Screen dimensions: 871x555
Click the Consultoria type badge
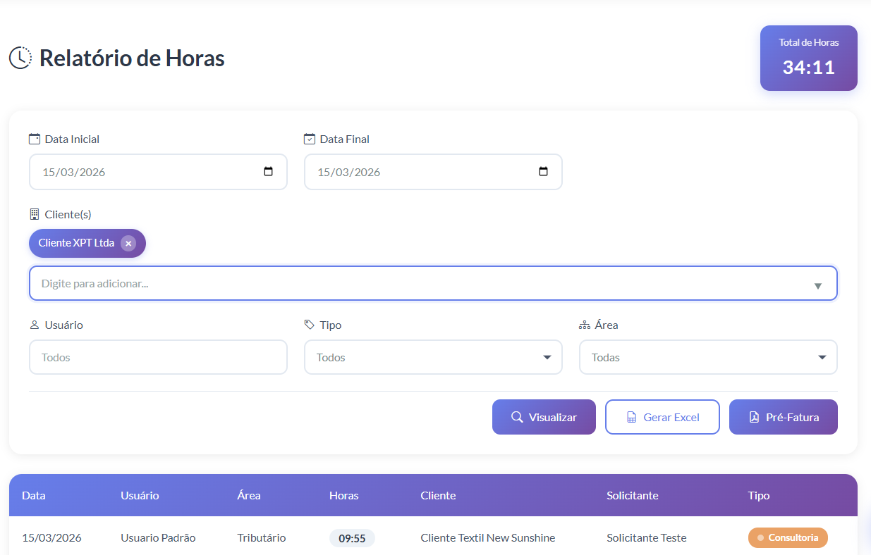[x=787, y=537]
